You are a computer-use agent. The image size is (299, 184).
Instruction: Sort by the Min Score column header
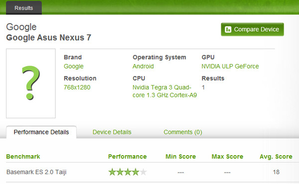pos(180,157)
